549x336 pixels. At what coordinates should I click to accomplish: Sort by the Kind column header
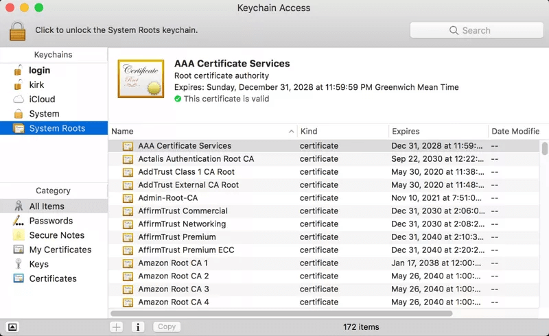coord(309,131)
